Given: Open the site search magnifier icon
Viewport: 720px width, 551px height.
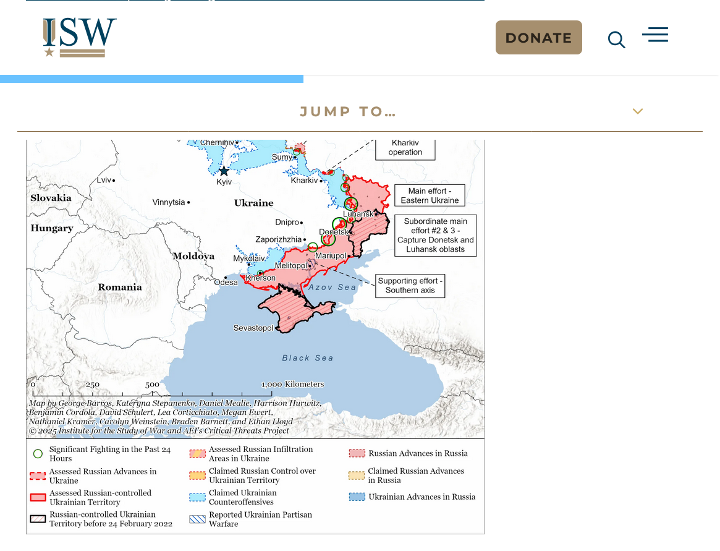Looking at the screenshot, I should tap(616, 40).
